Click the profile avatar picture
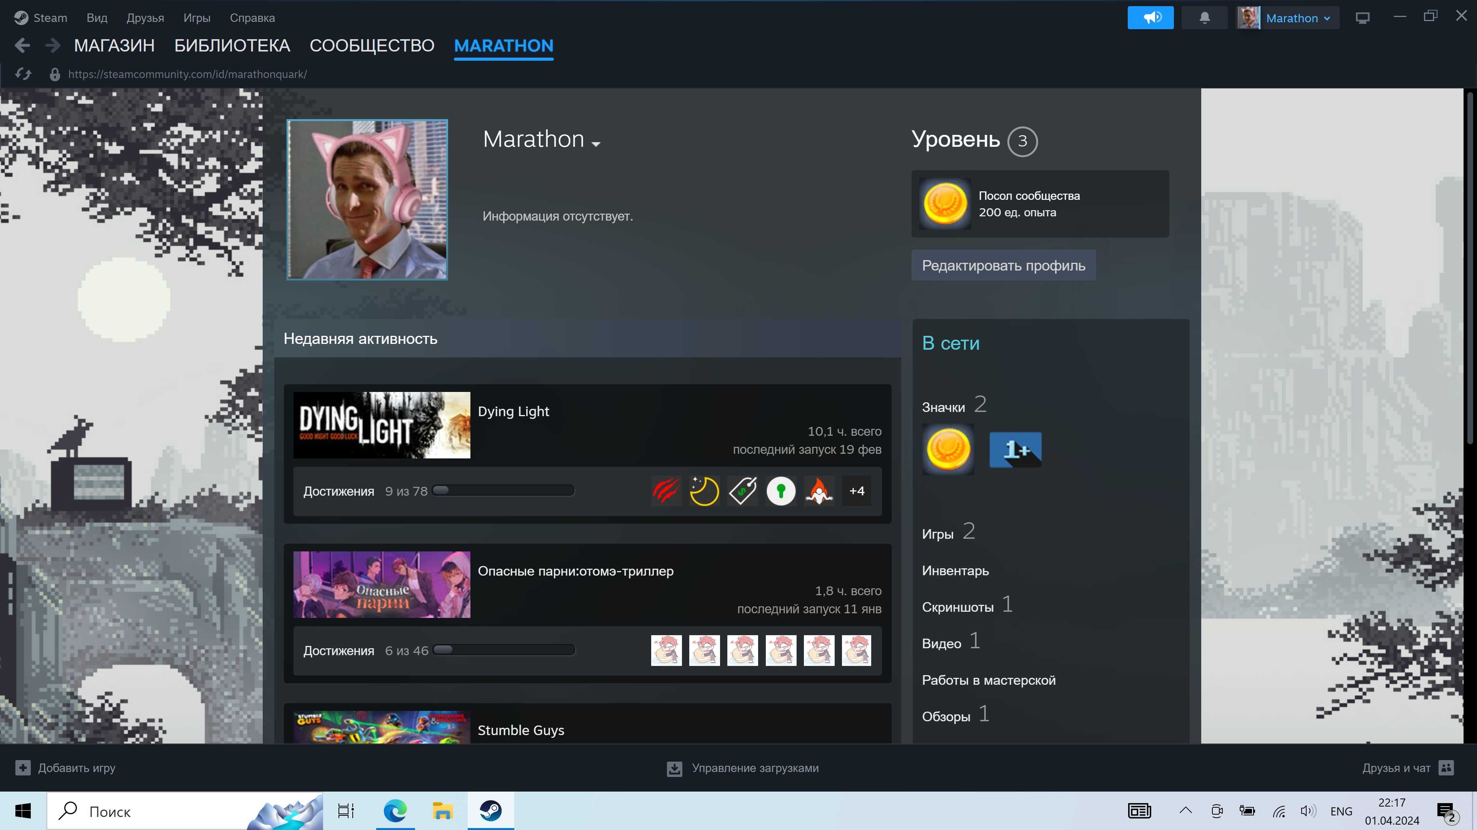Image resolution: width=1477 pixels, height=830 pixels. pyautogui.click(x=367, y=199)
